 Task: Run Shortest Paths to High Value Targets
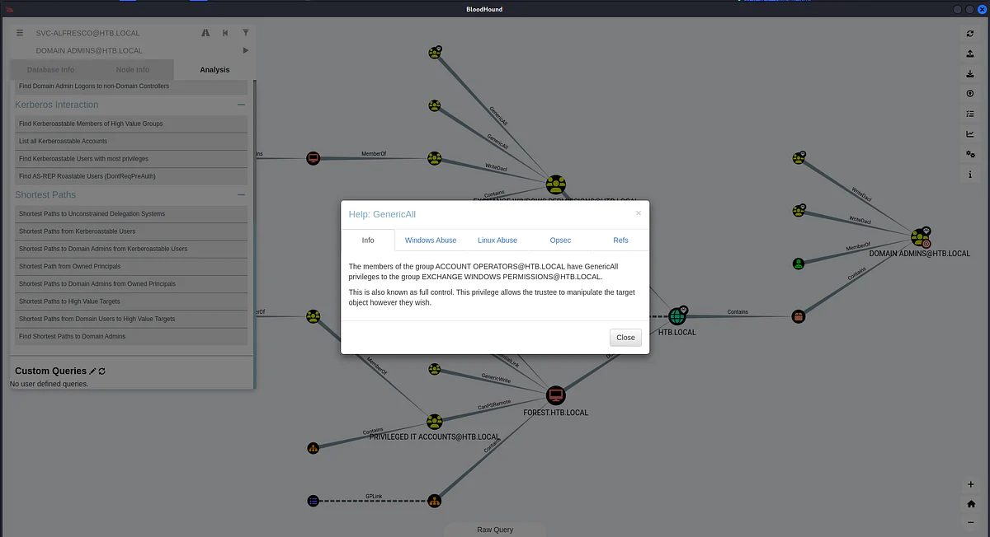(131, 301)
